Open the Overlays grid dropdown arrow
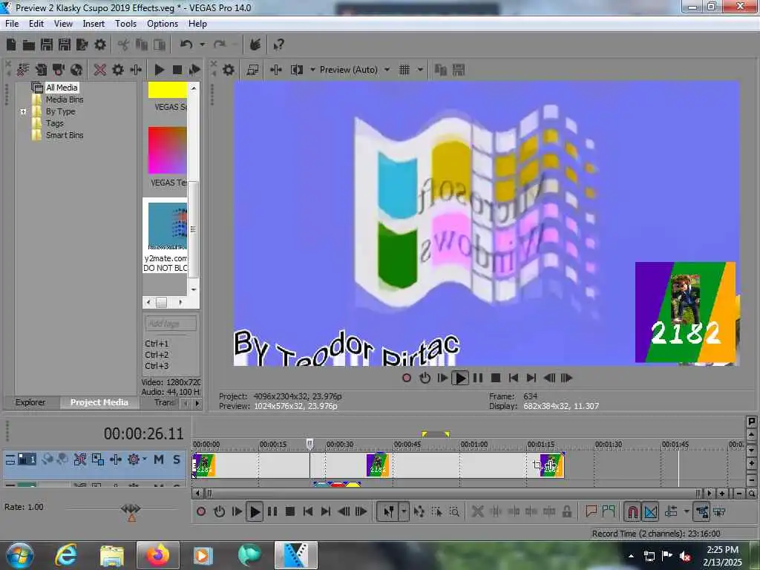Screen dimensions: 760x570 click(420, 70)
